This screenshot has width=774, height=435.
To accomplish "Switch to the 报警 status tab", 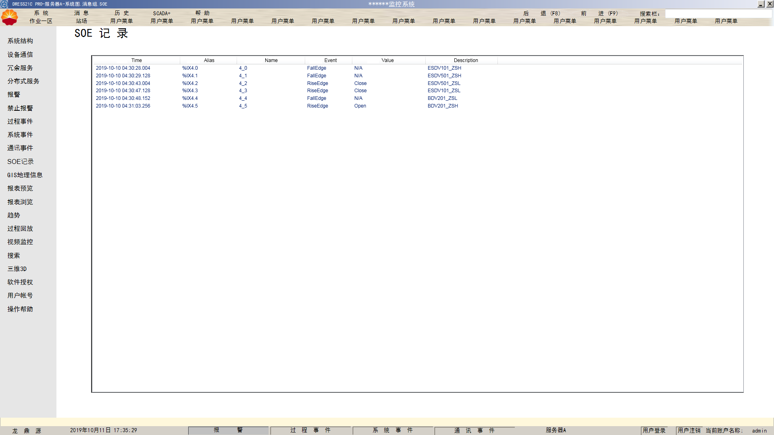I will [x=228, y=430].
